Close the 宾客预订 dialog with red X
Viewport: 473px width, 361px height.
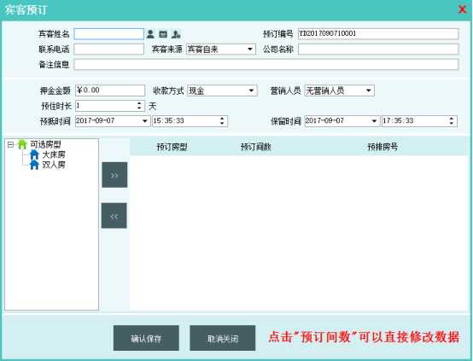point(462,9)
